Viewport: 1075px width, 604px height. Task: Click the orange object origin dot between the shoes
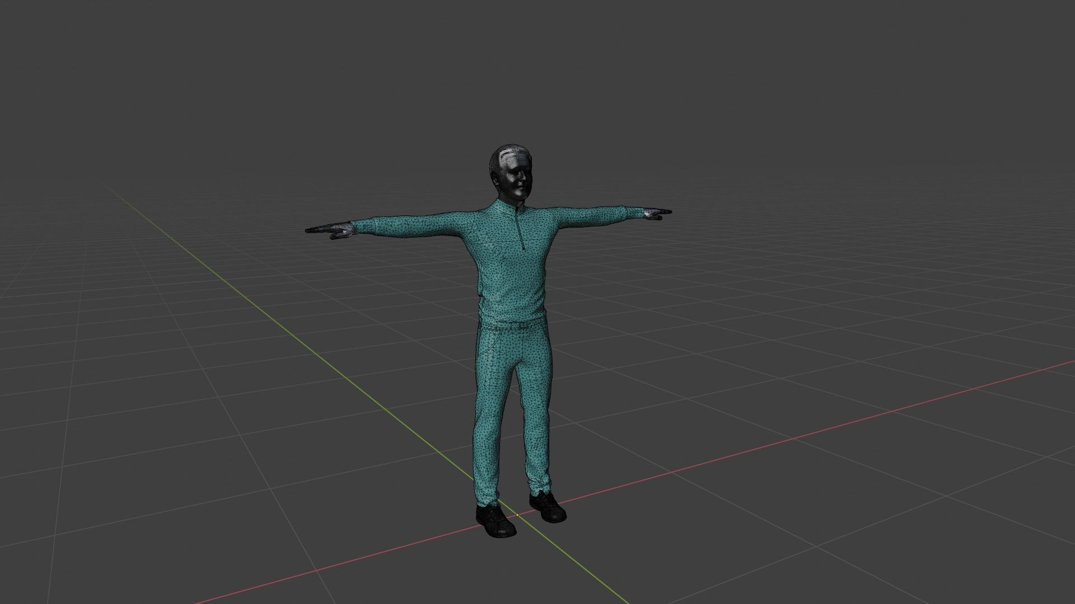(x=517, y=515)
